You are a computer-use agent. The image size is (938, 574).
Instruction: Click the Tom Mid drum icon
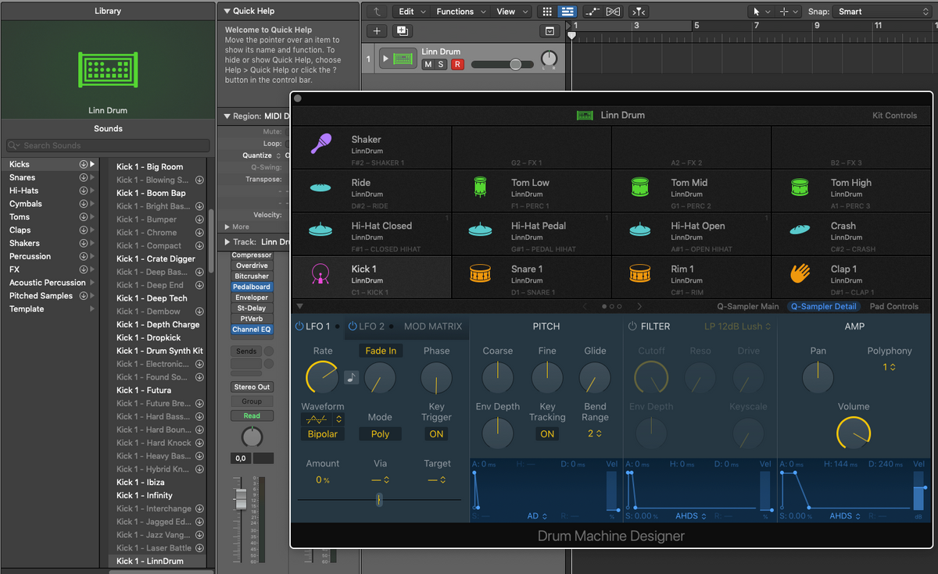[639, 187]
